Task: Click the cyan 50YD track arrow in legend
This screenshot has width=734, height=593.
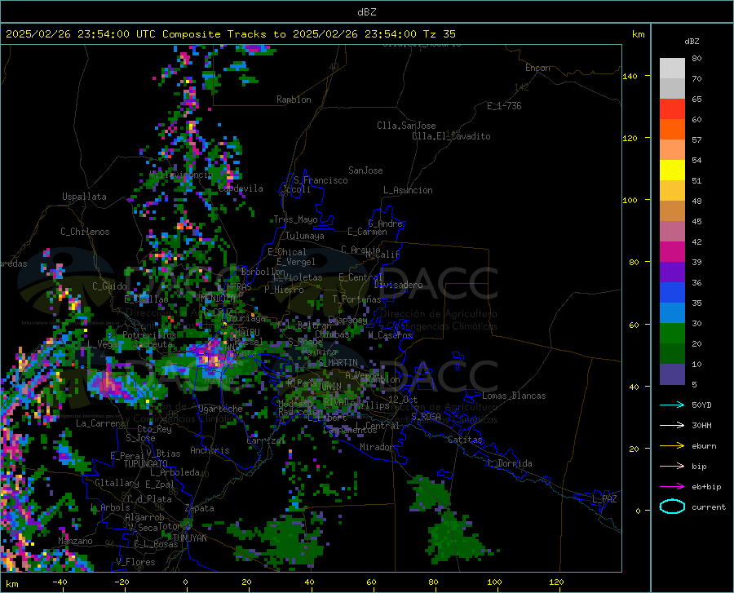Action: pyautogui.click(x=672, y=405)
